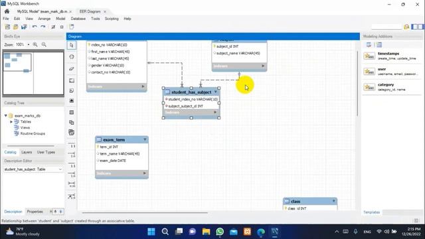This screenshot has width=425, height=239.
Task: Switch to the Layers tab
Action: (x=27, y=152)
